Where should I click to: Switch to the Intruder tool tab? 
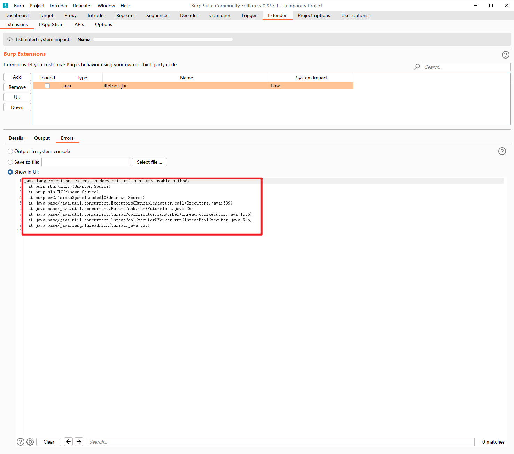point(96,15)
